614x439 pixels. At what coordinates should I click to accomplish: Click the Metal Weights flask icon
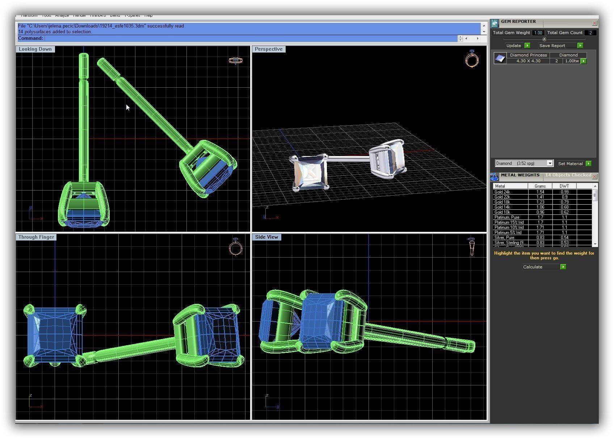pos(494,177)
